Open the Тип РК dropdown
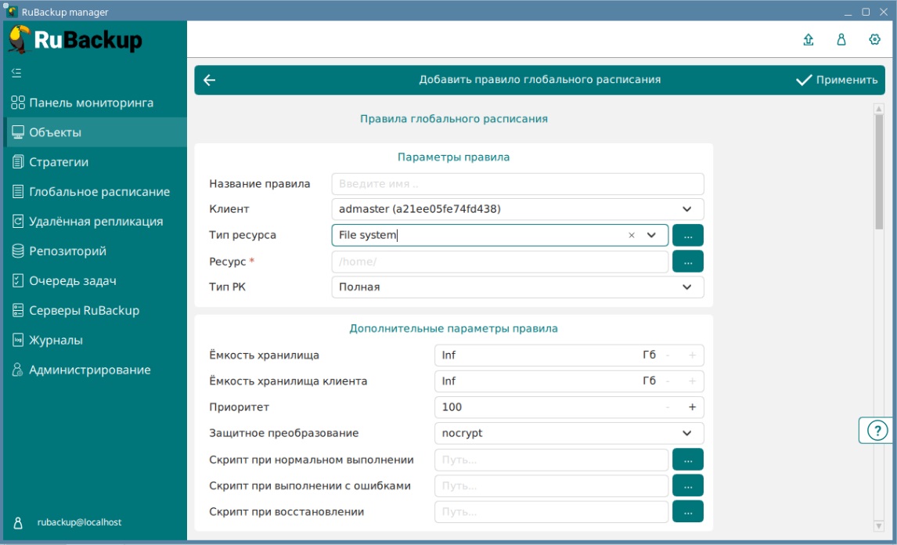 pos(686,287)
